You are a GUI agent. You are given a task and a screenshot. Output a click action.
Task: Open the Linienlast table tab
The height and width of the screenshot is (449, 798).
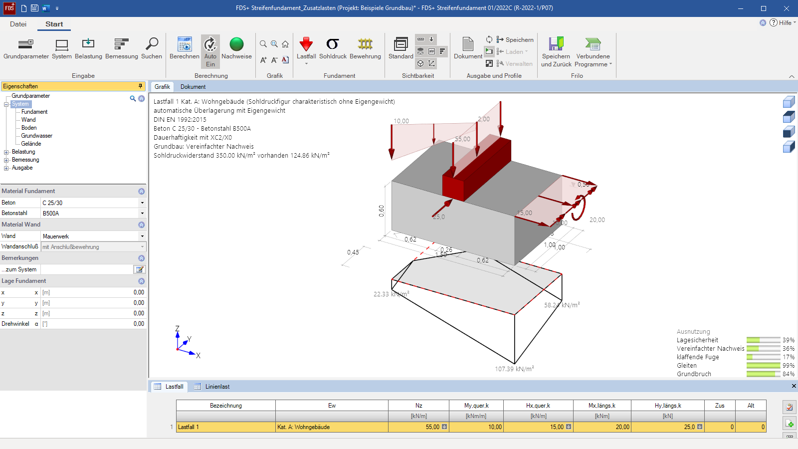pos(212,387)
